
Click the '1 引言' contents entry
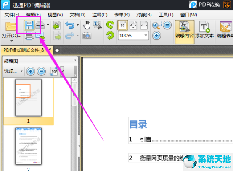[181, 139]
